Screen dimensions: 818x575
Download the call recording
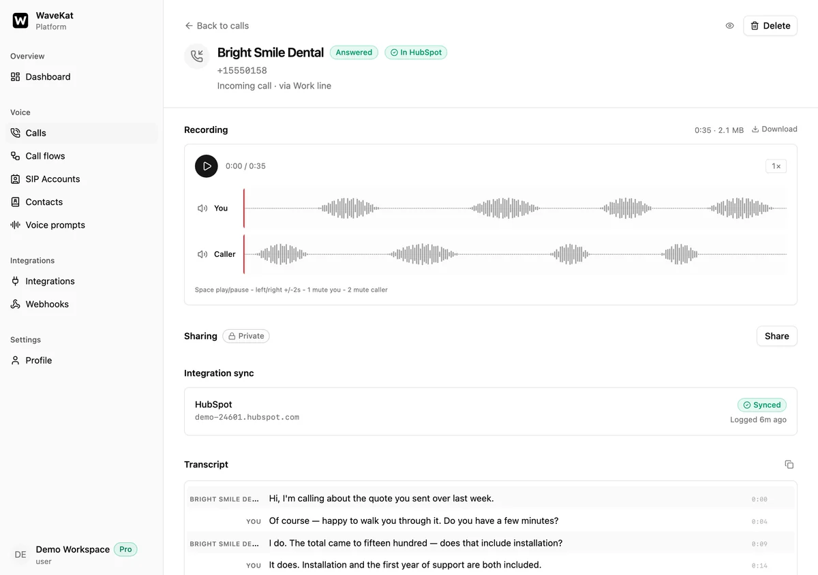coord(774,129)
